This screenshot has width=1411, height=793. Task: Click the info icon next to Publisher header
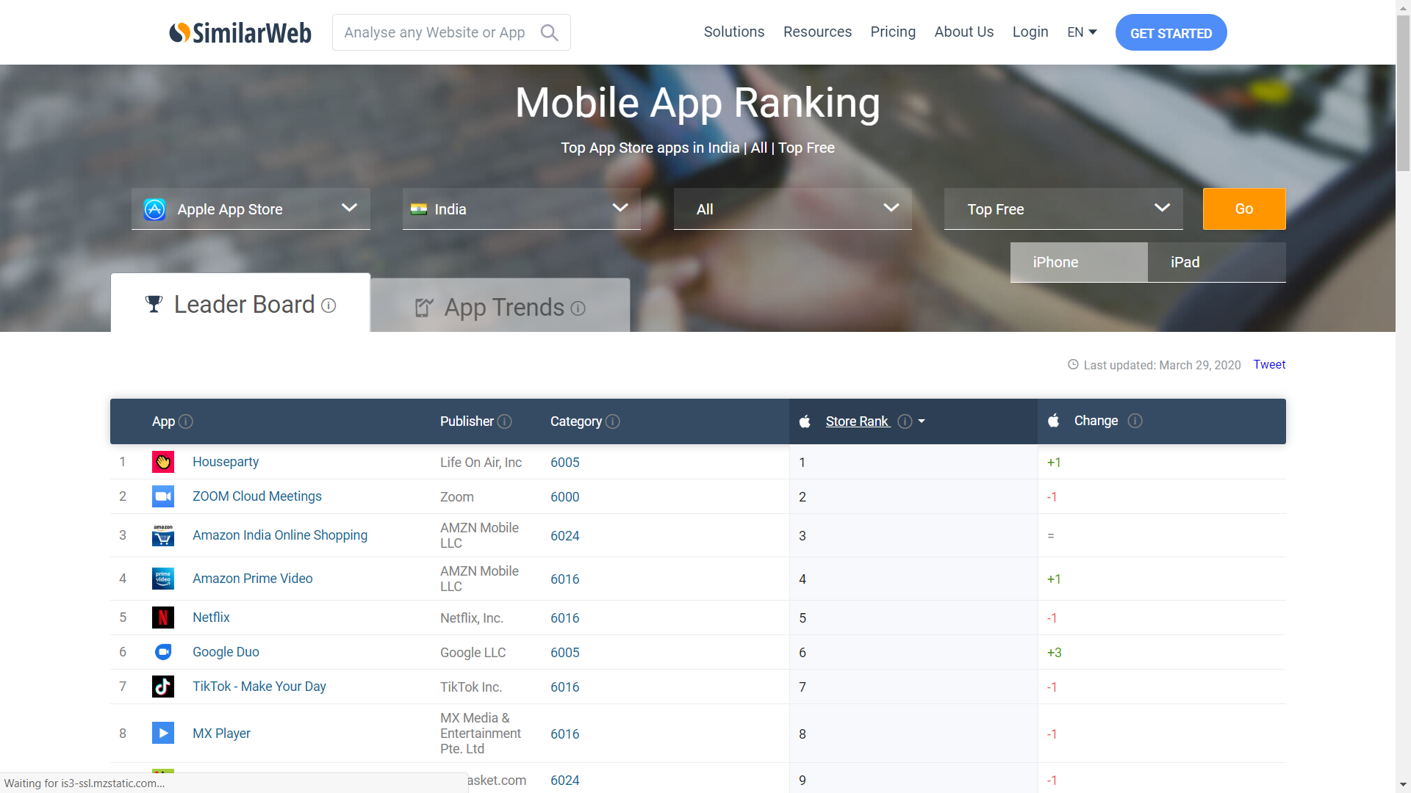(x=505, y=422)
